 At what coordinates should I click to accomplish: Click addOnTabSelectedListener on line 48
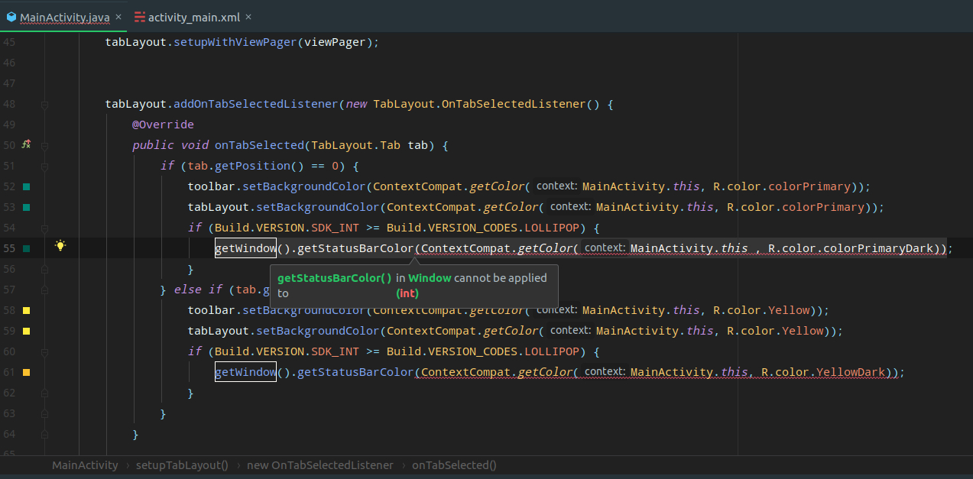(x=256, y=104)
